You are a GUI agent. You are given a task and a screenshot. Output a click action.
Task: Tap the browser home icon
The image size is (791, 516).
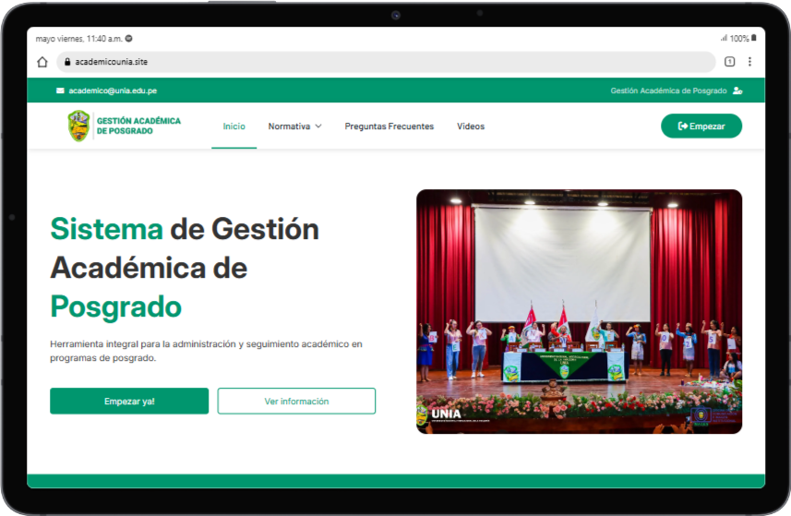[x=42, y=62]
